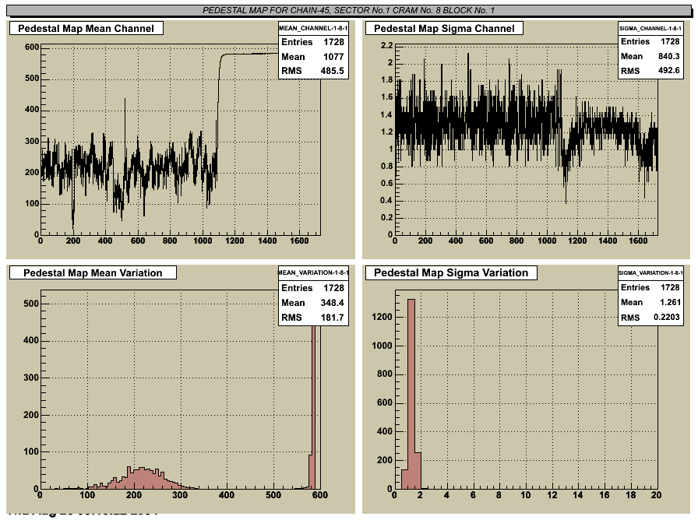Select the 'Pedestal Map Sigma Channel' title box
698x520 pixels.
444,29
